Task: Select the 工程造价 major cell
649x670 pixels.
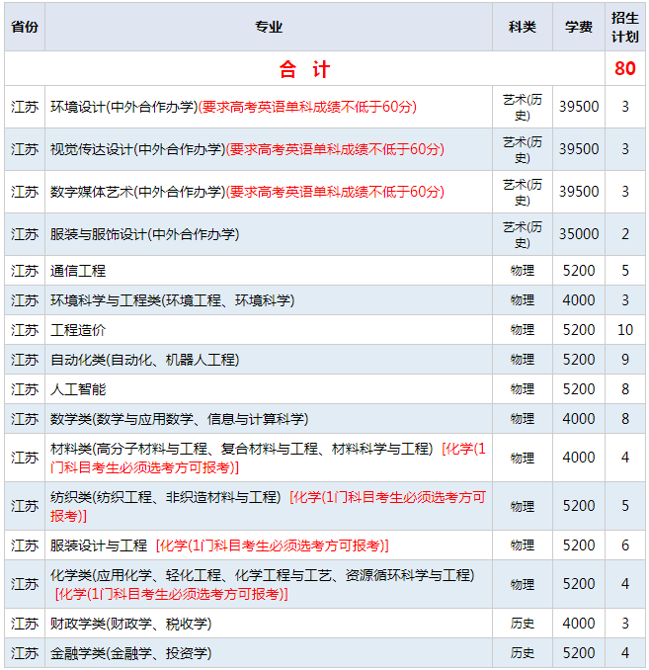Action: 269,330
